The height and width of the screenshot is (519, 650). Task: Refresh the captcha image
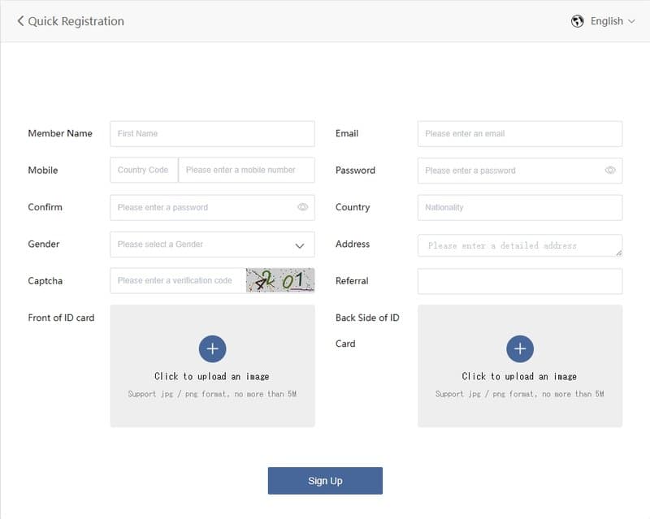[x=280, y=281]
